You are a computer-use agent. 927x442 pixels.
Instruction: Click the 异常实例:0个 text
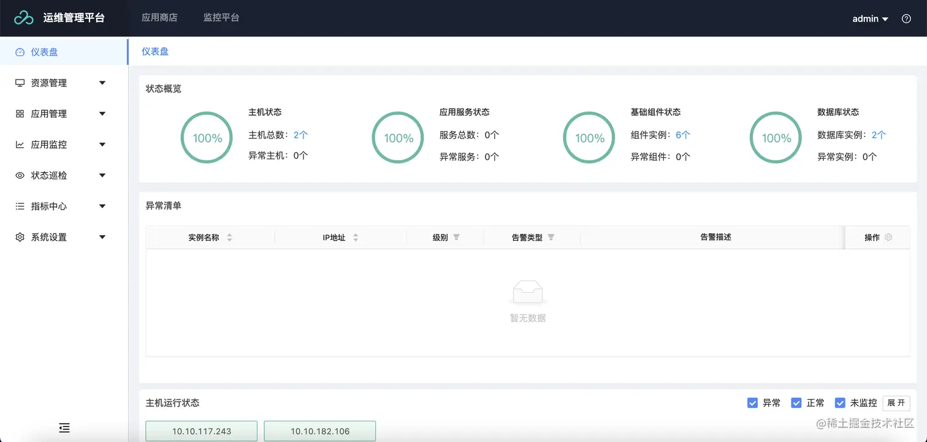(x=847, y=157)
